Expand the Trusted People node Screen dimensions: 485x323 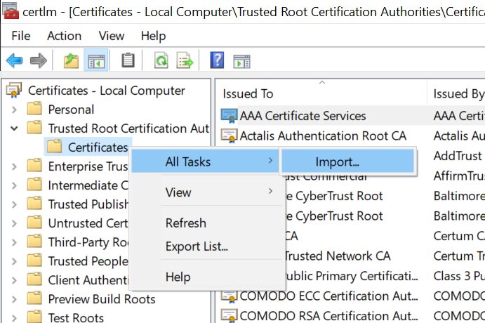click(14, 261)
